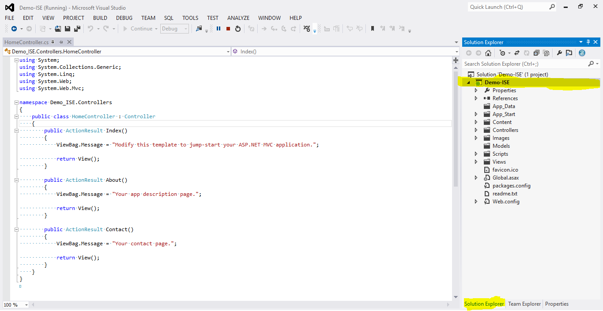Expand the Web.config node
This screenshot has width=603, height=311.
click(476, 202)
